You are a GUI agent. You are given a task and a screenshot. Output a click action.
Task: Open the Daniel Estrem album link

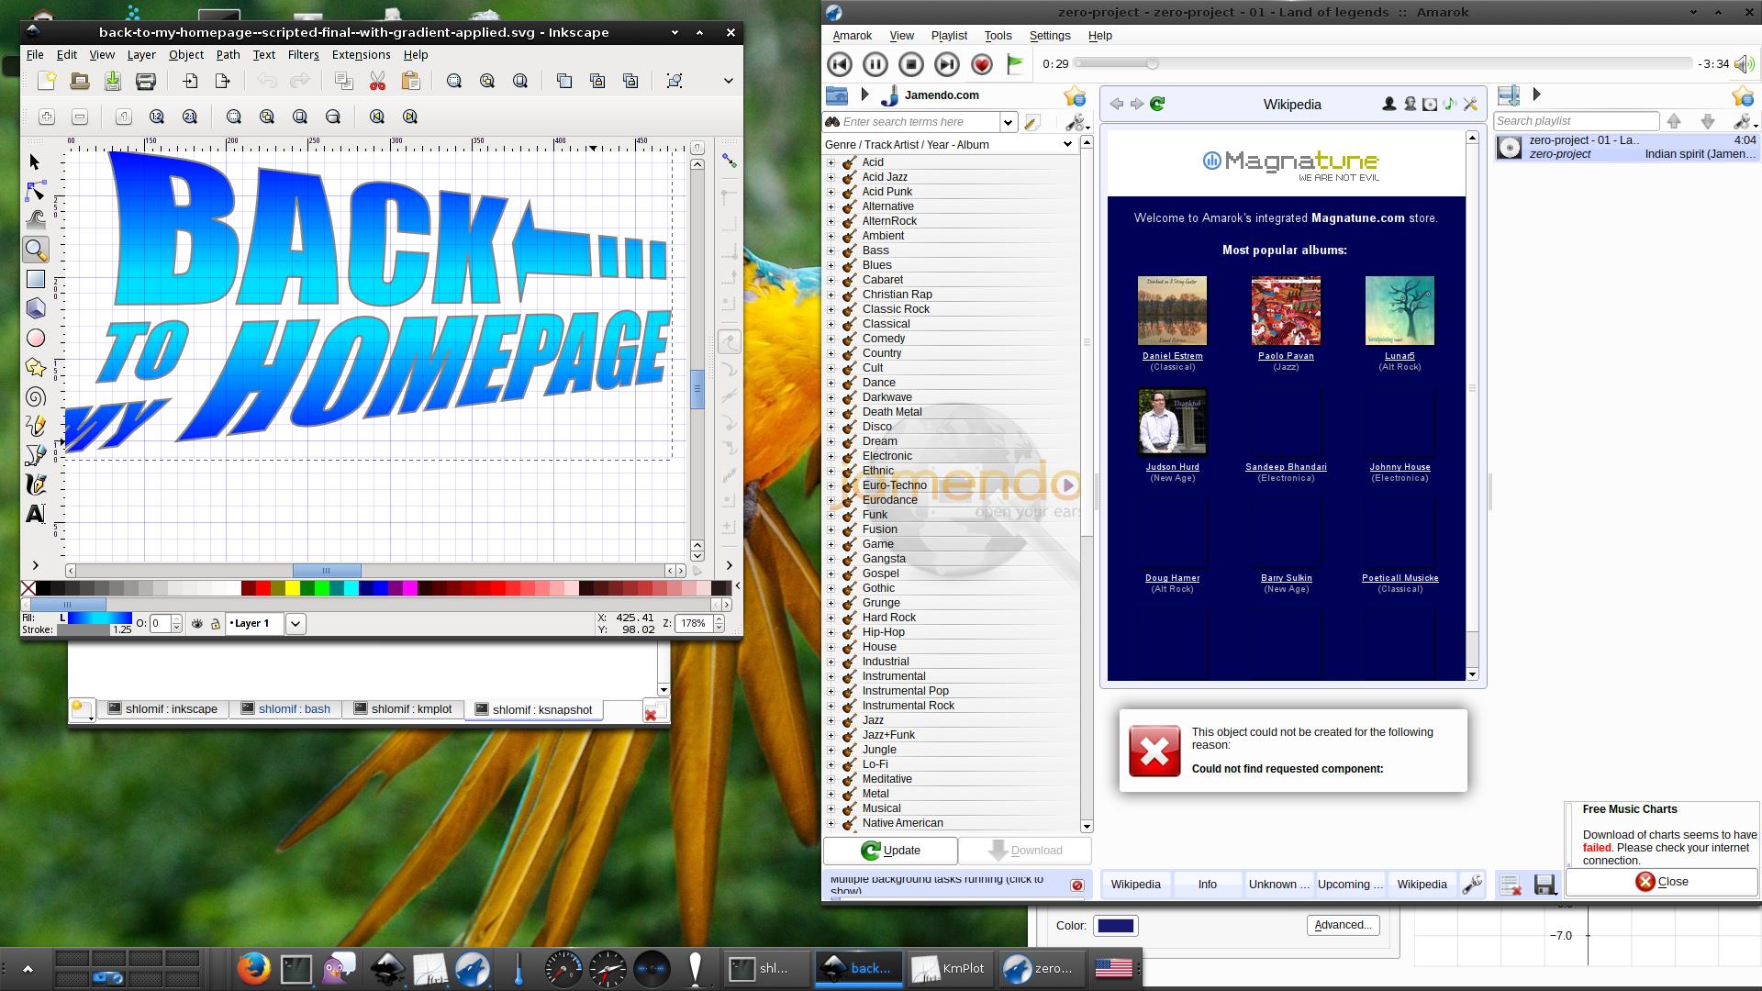pos(1172,356)
